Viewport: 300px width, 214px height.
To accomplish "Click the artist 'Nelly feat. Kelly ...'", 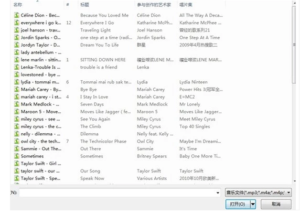I will pyautogui.click(x=155, y=134).
